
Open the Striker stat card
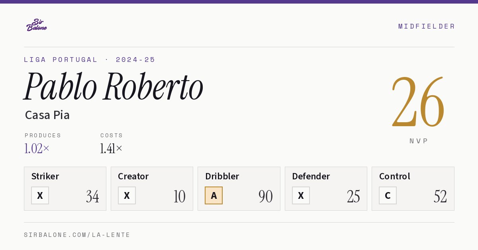coord(65,188)
